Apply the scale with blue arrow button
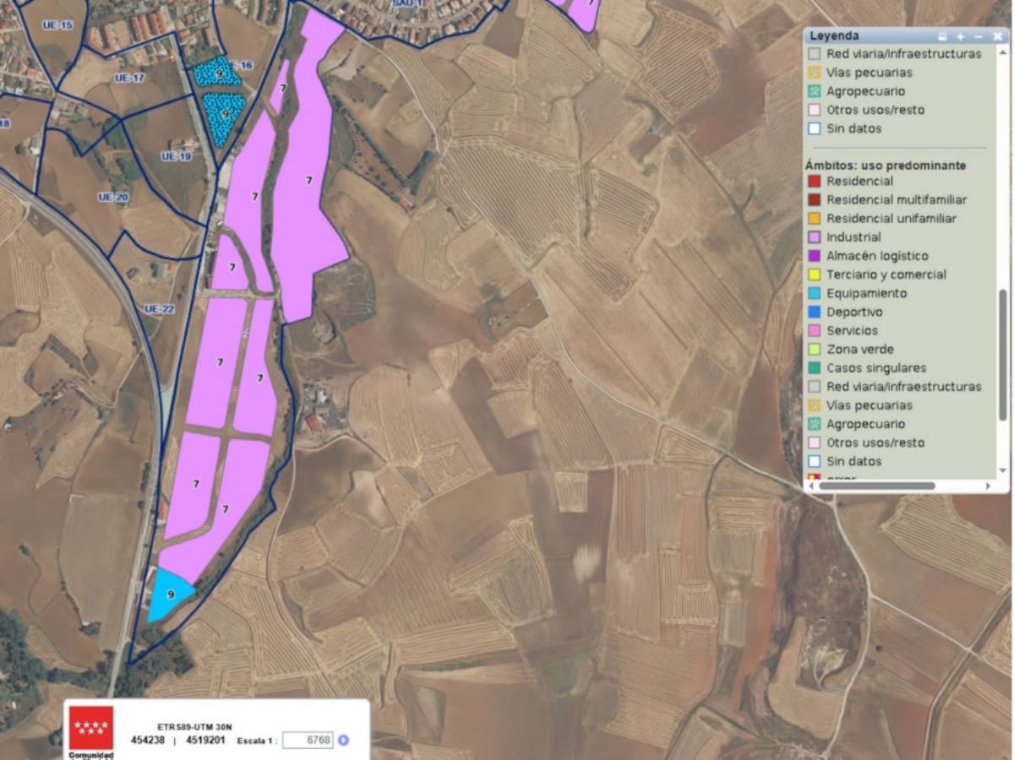The width and height of the screenshot is (1014, 760). click(343, 741)
